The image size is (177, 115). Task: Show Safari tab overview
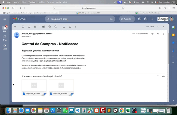click(174, 8)
